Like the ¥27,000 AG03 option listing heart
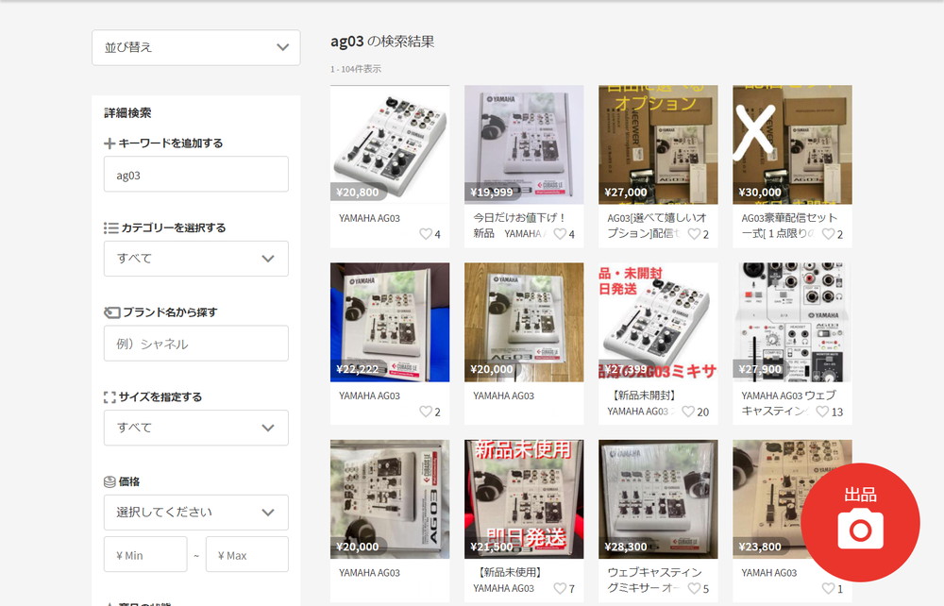Image resolution: width=944 pixels, height=606 pixels. [x=694, y=233]
